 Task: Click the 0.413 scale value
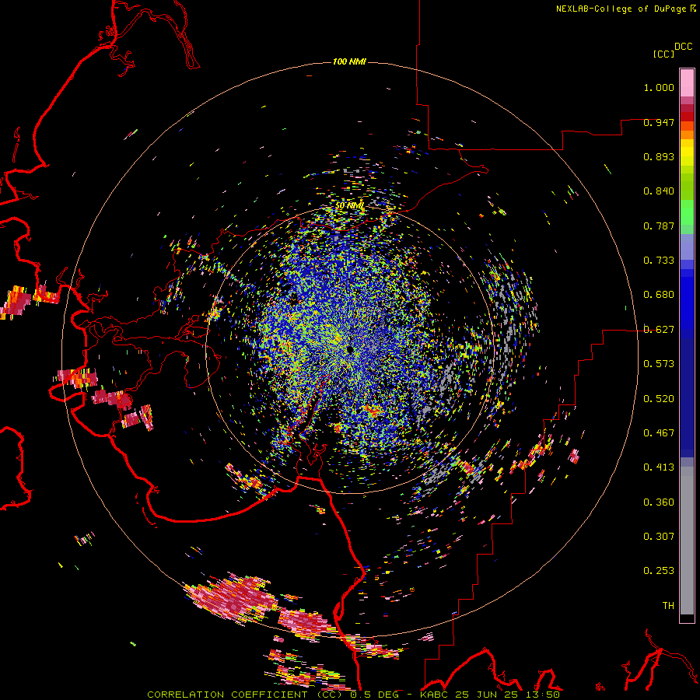click(659, 467)
